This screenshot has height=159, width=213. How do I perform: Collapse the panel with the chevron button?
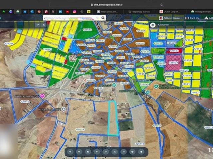(x=38, y=25)
